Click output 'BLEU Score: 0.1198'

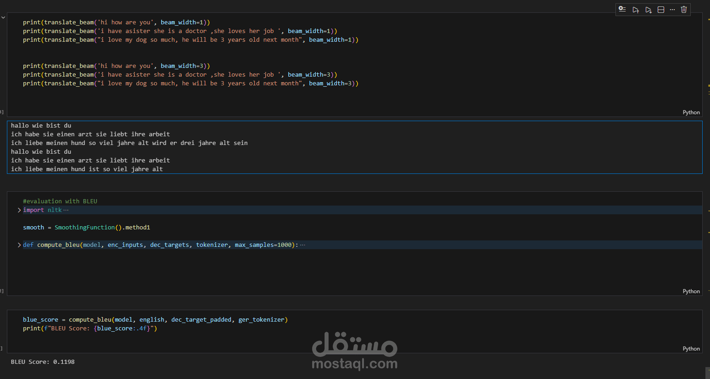tap(43, 362)
